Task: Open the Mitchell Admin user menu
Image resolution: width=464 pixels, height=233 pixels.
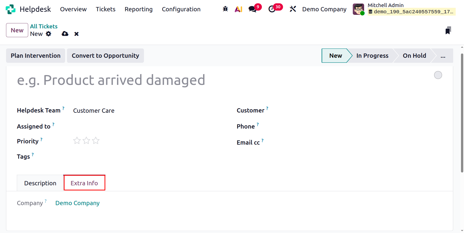Action: click(x=404, y=9)
